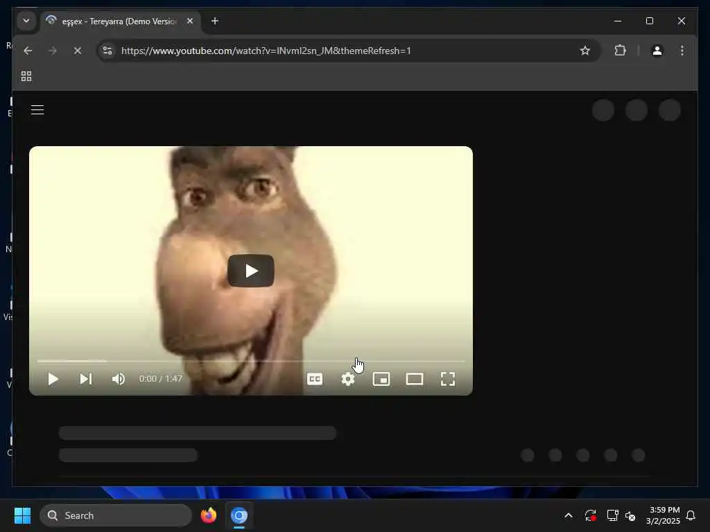Seek on the video progress bar
Image resolution: width=710 pixels, height=532 pixels.
tap(251, 361)
